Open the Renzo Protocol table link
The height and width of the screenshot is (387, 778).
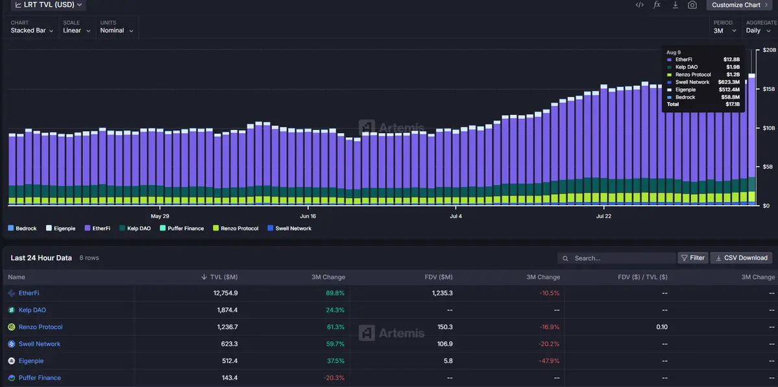point(41,327)
